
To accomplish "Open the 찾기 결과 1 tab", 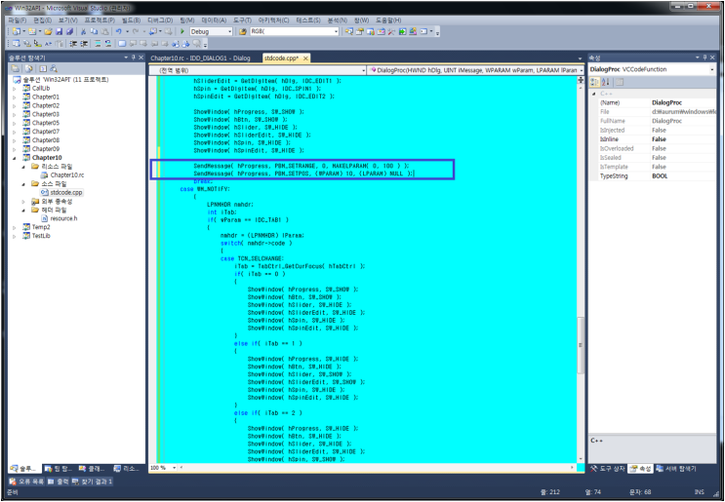I will point(92,482).
